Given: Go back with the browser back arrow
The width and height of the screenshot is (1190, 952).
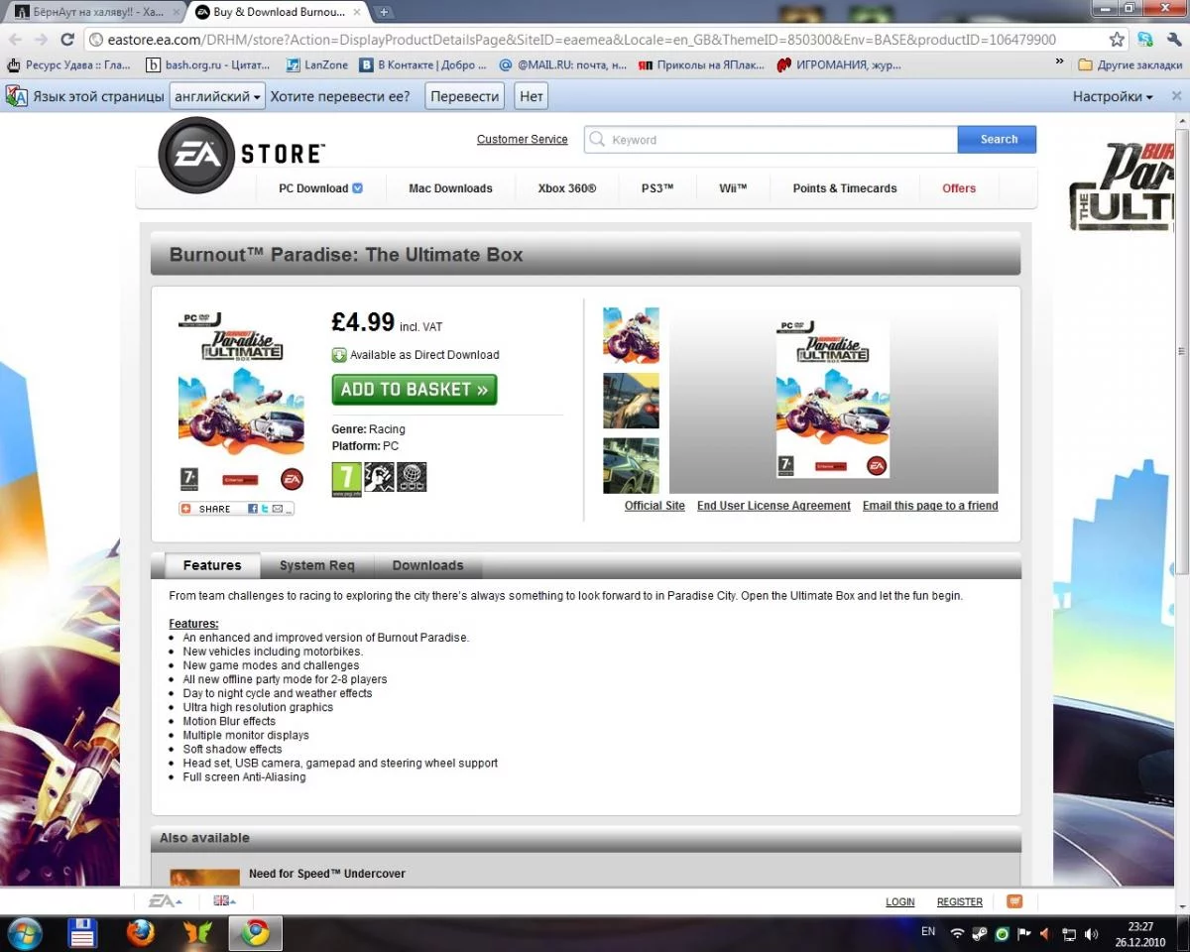Looking at the screenshot, I should (15, 40).
